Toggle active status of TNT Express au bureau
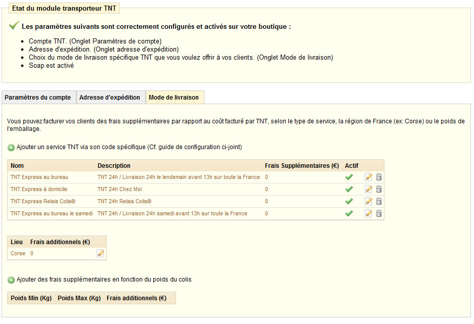Viewport: 474px width, 324px height. pos(349,177)
